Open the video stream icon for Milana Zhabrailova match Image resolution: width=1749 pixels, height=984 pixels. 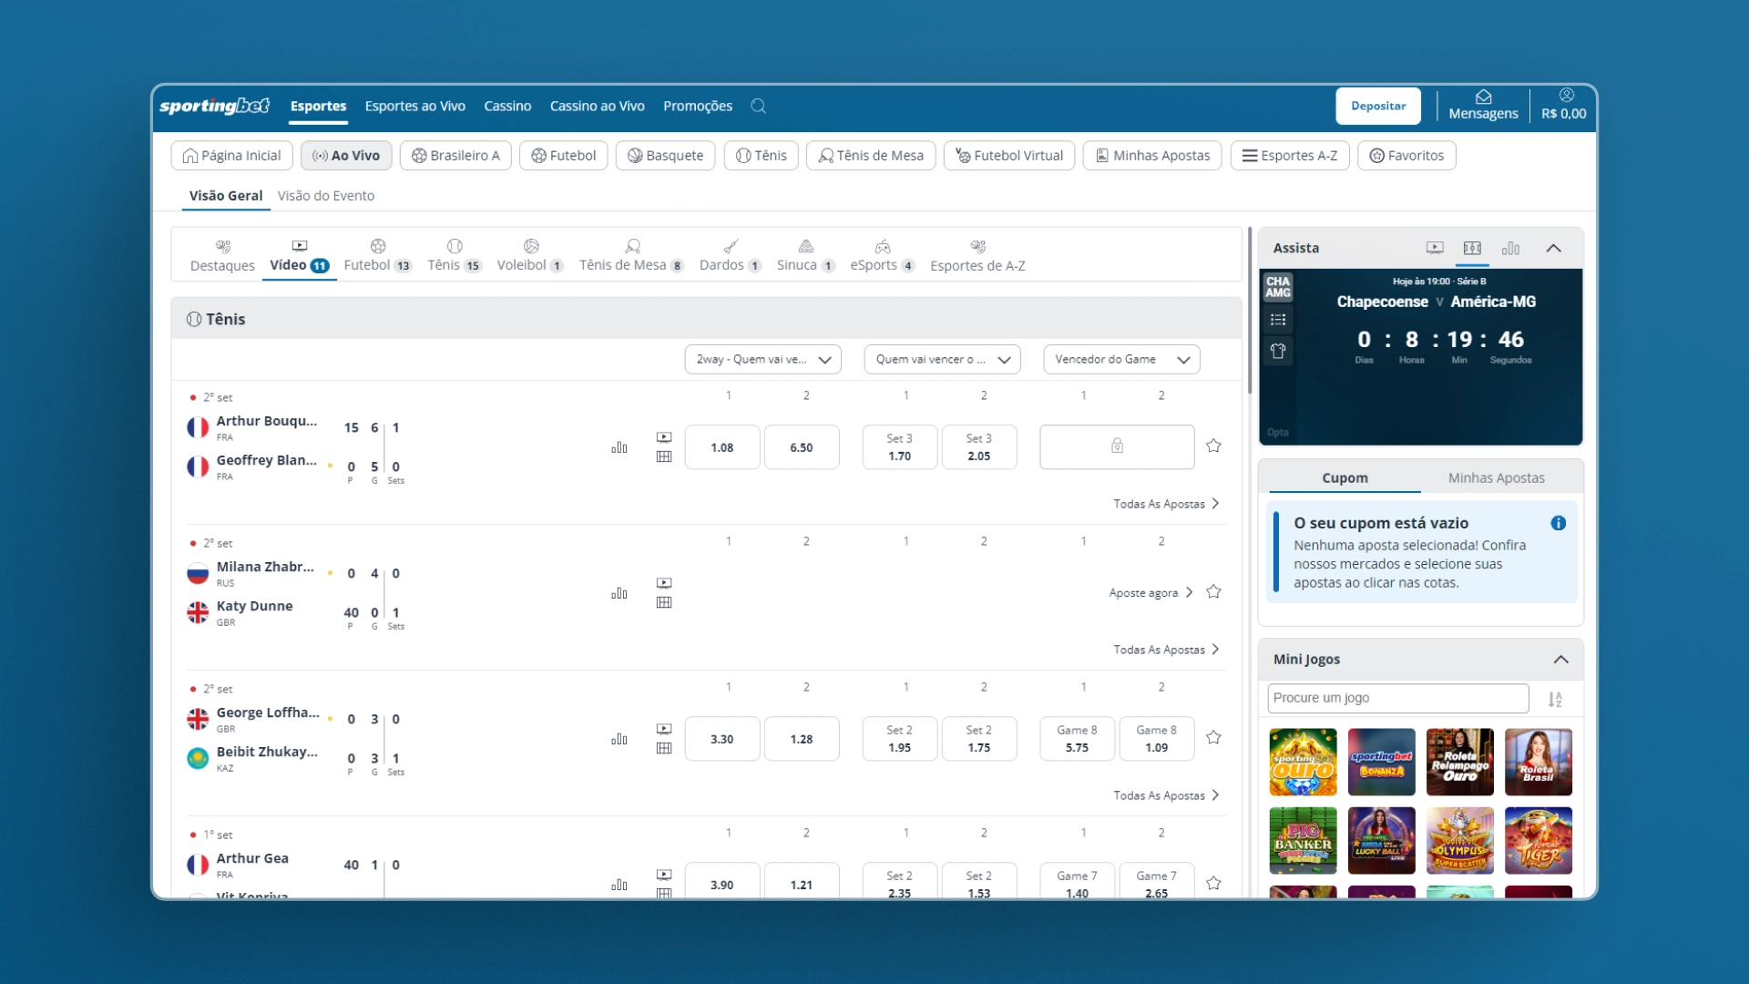click(x=664, y=583)
